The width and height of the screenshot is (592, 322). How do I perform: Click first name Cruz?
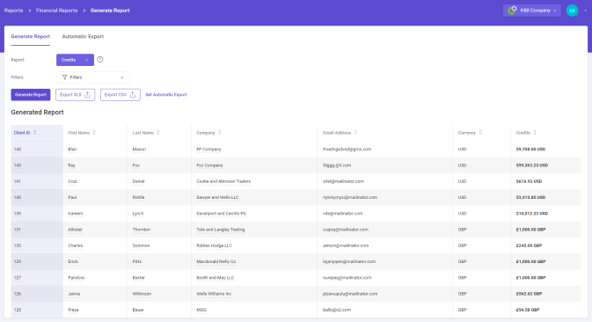pos(72,181)
